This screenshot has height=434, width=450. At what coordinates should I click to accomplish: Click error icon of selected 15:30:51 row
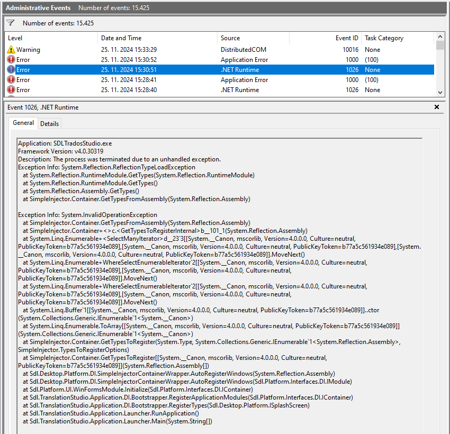[x=11, y=70]
